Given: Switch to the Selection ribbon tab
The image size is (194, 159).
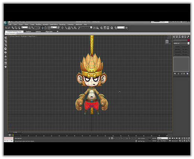Looking at the screenshot, I should (x=38, y=32).
